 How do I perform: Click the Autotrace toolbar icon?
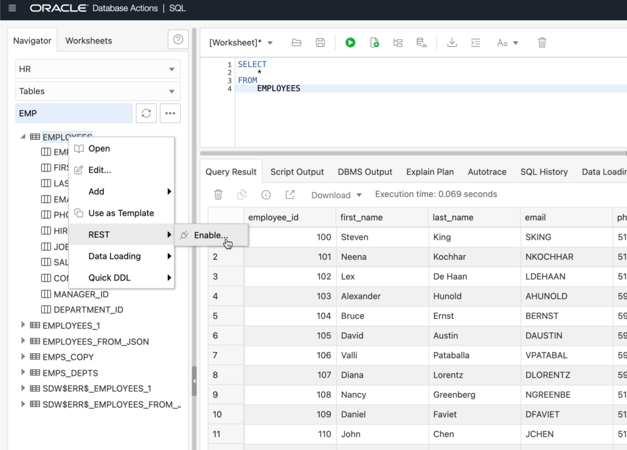tap(421, 42)
